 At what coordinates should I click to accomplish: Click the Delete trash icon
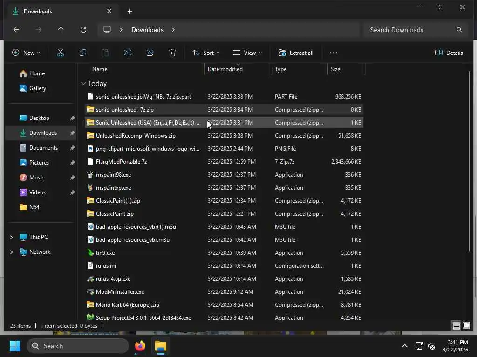point(172,53)
